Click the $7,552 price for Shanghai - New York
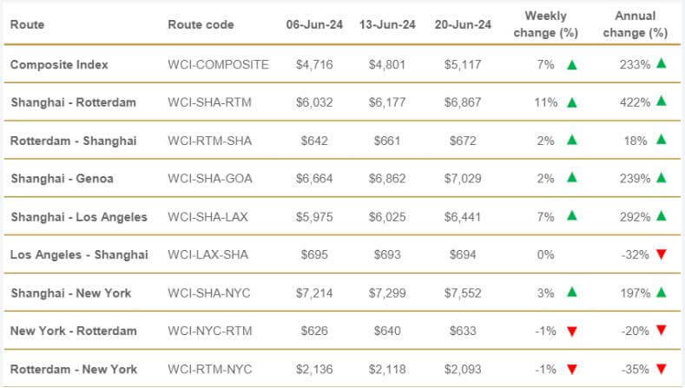The width and height of the screenshot is (685, 388). click(460, 293)
